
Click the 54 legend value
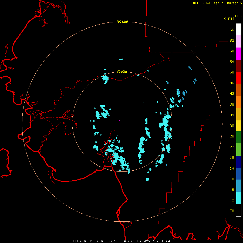point(232,62)
